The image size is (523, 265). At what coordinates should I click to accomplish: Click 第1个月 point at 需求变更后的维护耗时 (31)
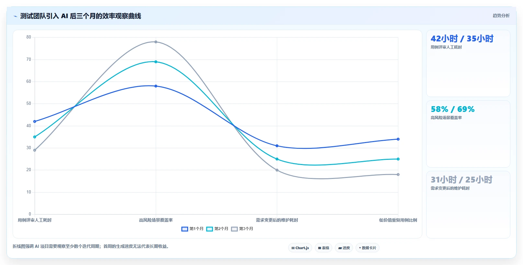coord(277,146)
